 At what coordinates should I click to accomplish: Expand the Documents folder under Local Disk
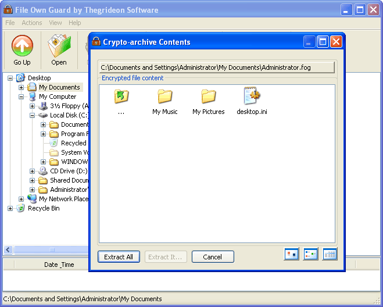click(x=43, y=124)
